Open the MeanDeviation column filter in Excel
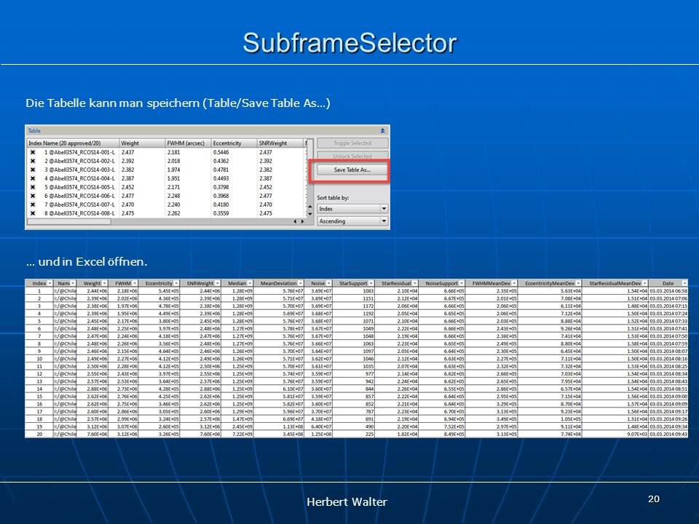Image resolution: width=699 pixels, height=524 pixels. [301, 283]
